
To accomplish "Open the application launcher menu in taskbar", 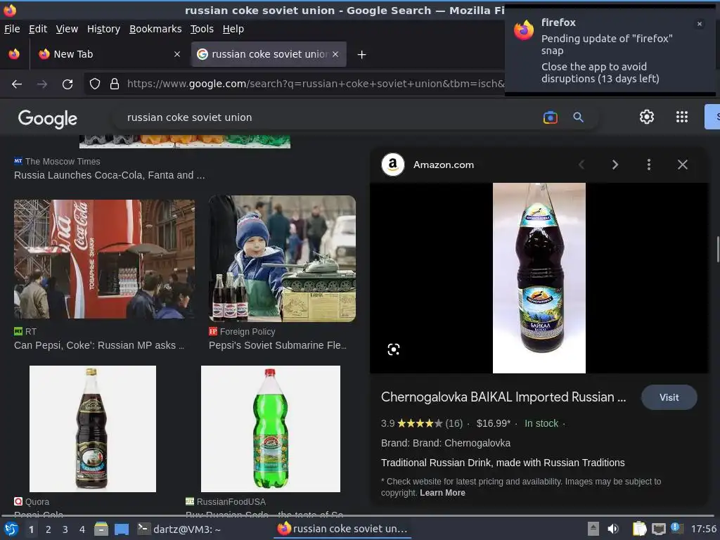I will 11,529.
